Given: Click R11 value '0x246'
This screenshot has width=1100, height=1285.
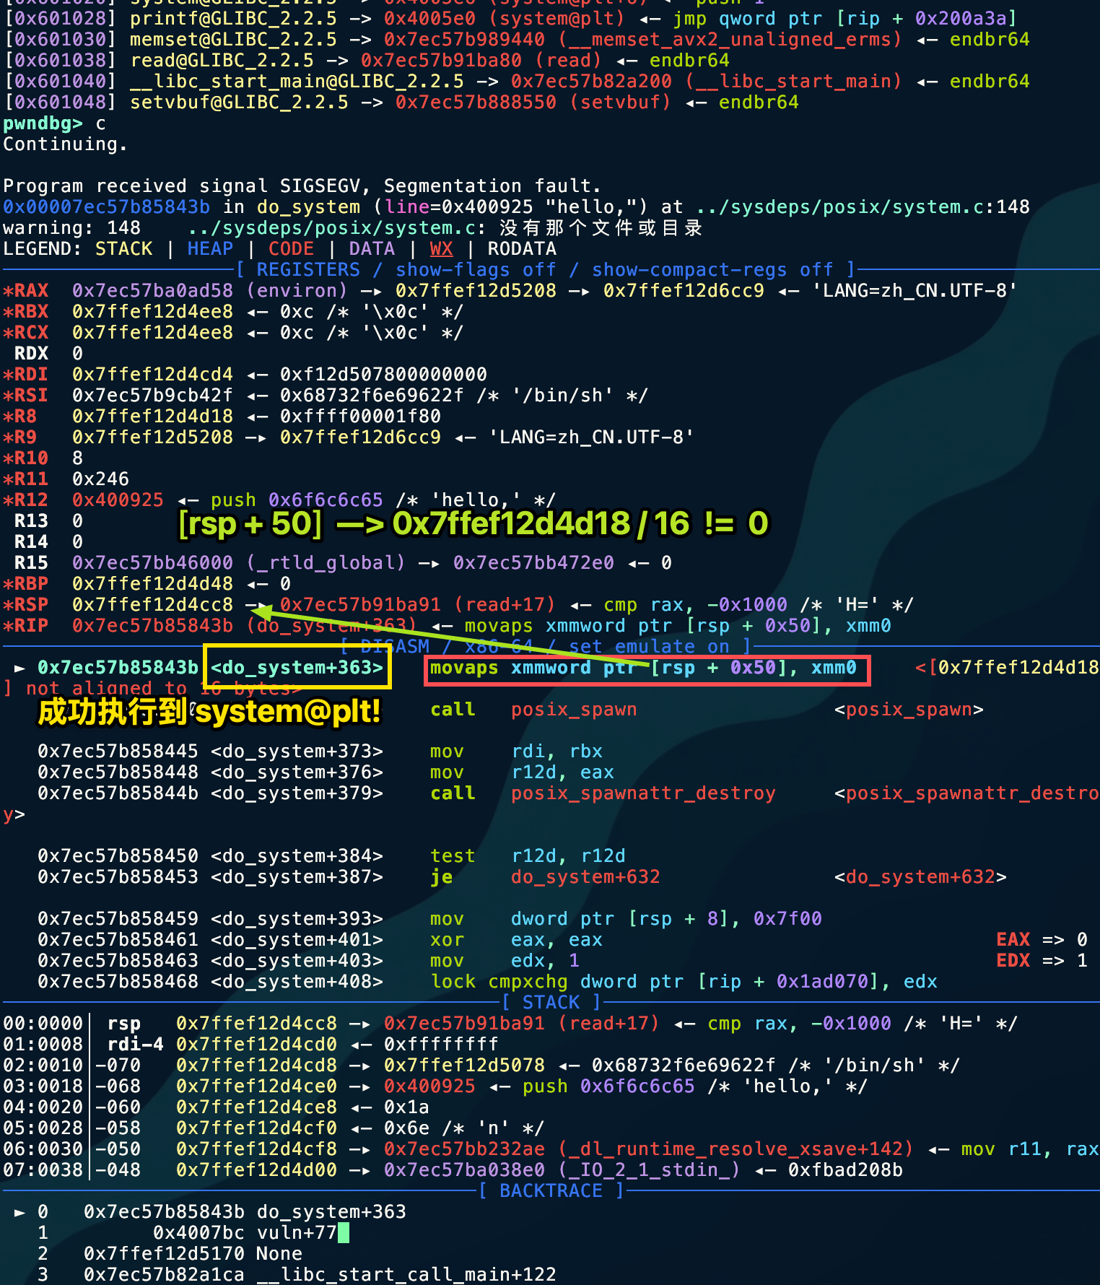Looking at the screenshot, I should point(100,479).
